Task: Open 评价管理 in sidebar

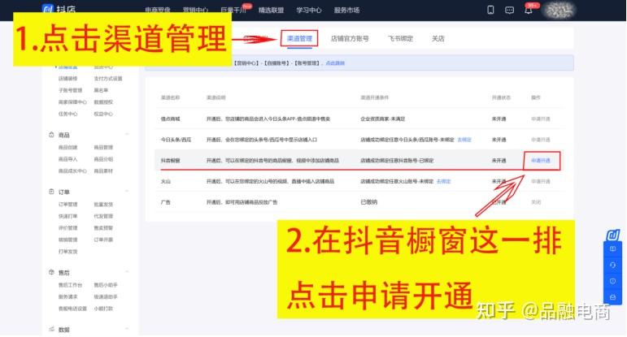Action: (68, 228)
